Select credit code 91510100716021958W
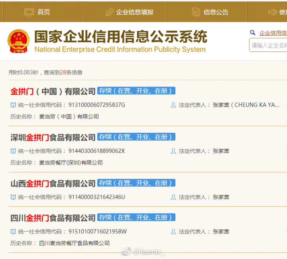The image size is (287, 259). (x=98, y=232)
